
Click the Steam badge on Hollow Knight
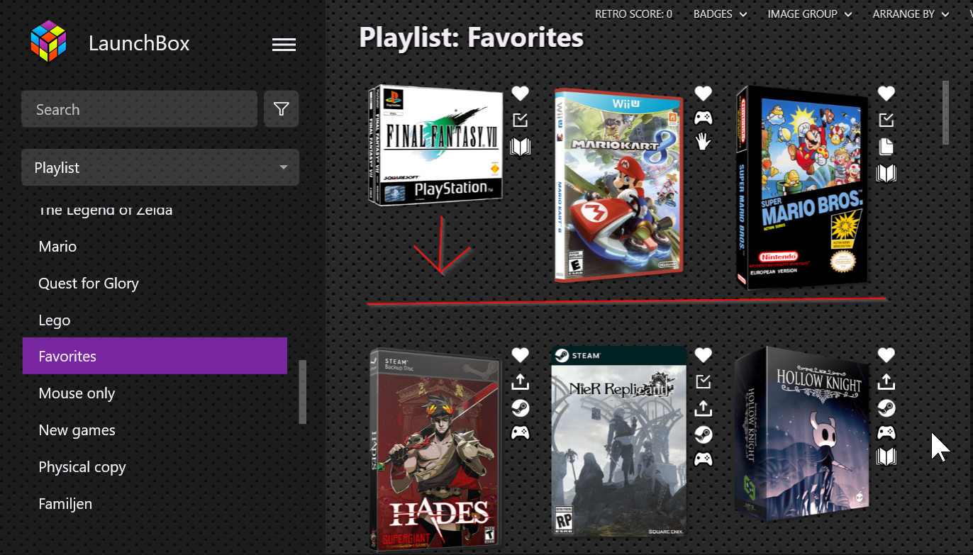[886, 408]
